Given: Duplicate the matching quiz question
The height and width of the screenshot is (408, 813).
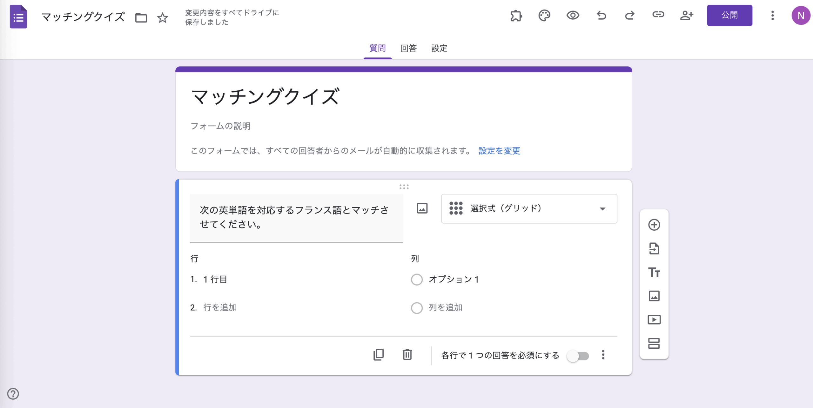Looking at the screenshot, I should tap(378, 355).
